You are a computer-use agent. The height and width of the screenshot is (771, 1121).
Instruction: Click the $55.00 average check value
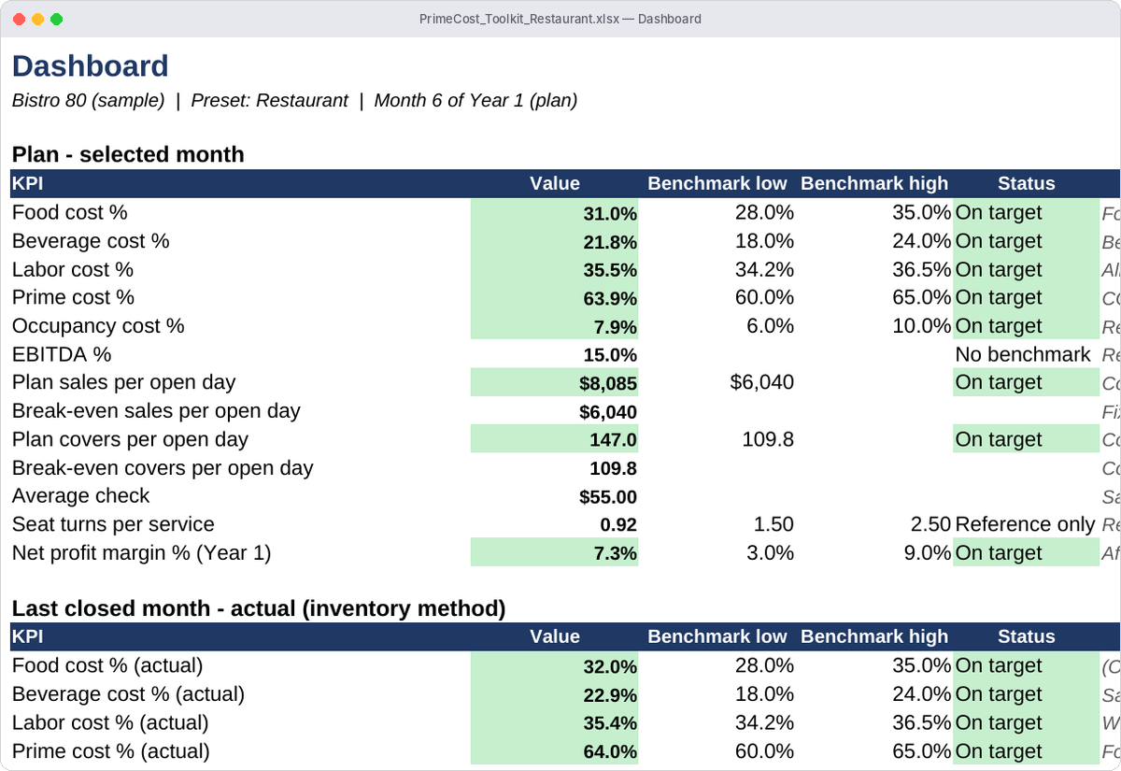[x=608, y=497]
